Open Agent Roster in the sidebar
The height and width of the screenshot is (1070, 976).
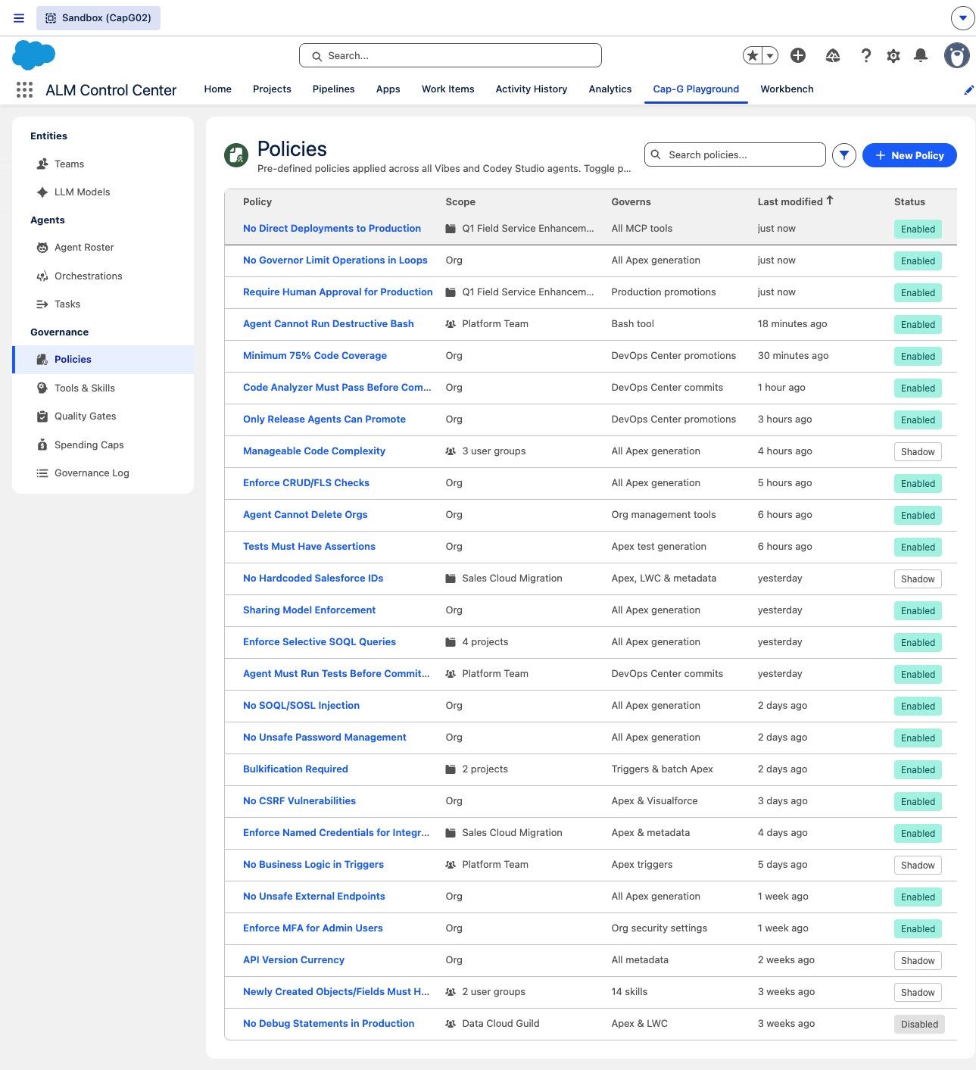tap(103, 248)
